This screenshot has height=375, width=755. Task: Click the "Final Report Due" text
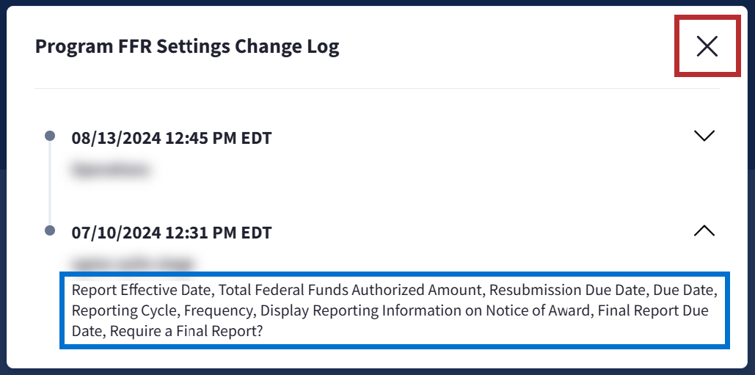(653, 310)
